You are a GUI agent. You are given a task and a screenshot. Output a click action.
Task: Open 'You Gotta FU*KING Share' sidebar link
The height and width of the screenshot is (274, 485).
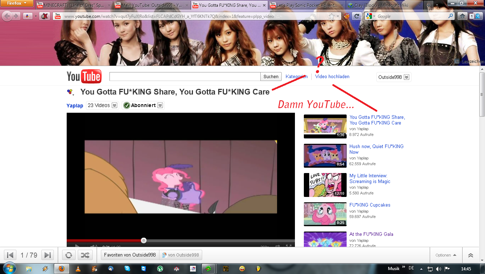tap(377, 120)
